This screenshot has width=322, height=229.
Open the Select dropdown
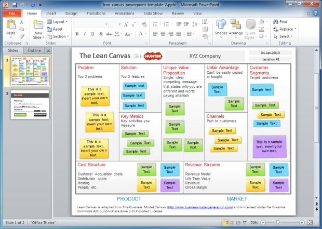point(283,36)
